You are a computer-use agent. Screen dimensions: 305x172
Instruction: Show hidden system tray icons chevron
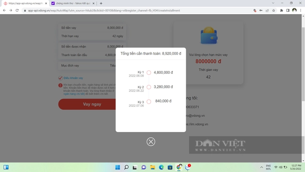coord(262,167)
